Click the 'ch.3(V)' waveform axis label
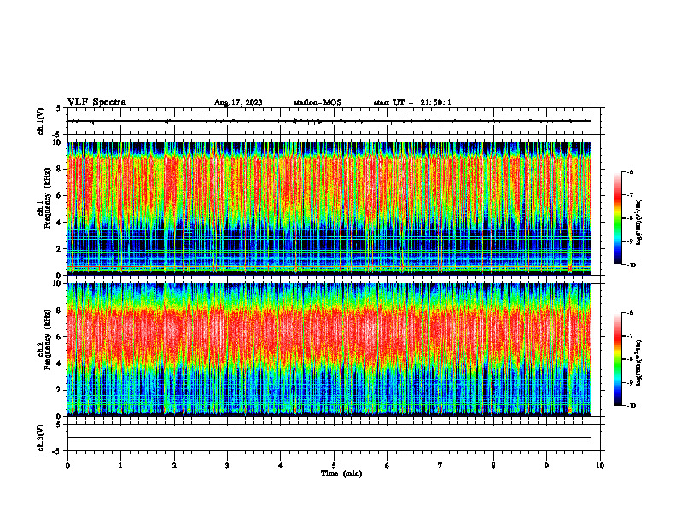The width and height of the screenshot is (676, 522). point(41,438)
